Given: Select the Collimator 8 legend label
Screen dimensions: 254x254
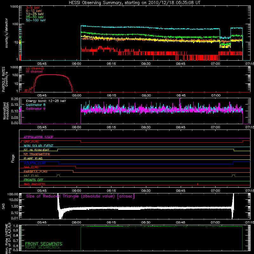Looking at the screenshot, I should [x=36, y=105].
